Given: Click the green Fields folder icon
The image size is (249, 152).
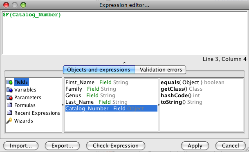Looking at the screenshot, I should 9,82.
